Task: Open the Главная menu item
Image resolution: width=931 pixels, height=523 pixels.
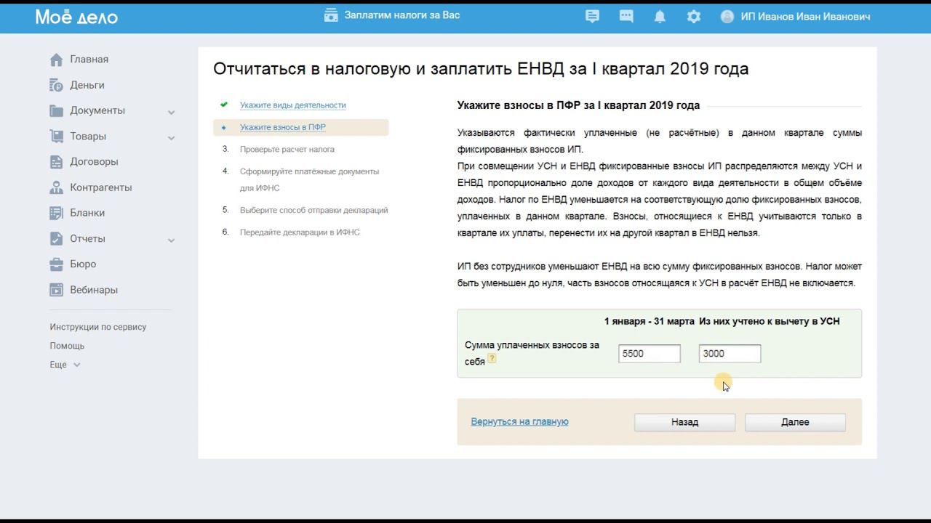Action: pos(89,60)
